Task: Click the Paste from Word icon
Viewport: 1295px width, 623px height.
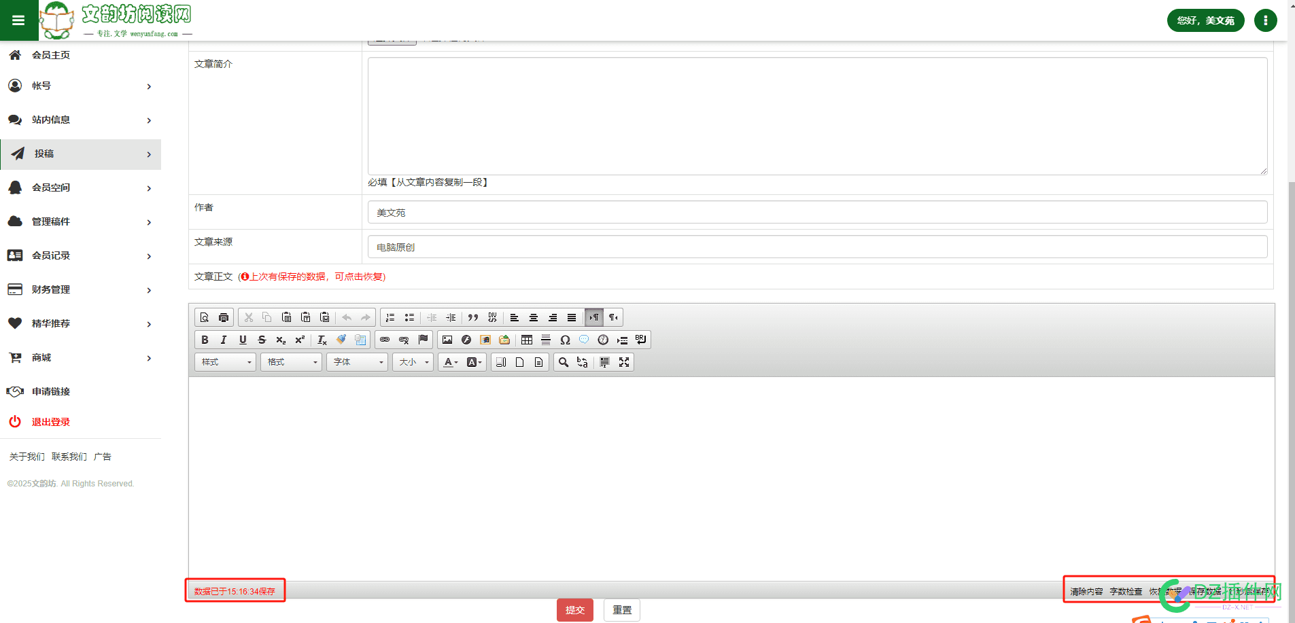Action: coord(325,317)
